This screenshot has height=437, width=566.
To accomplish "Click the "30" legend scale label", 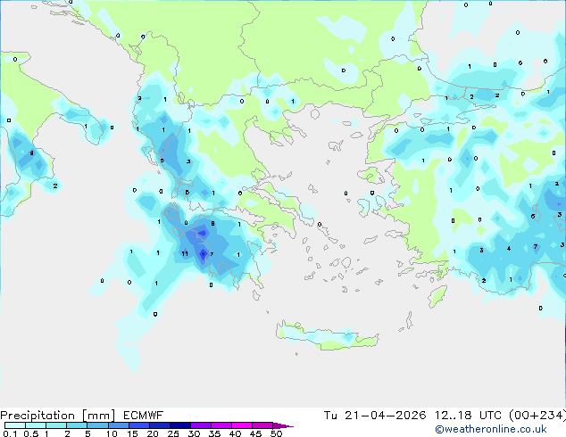I will pos(195,433).
